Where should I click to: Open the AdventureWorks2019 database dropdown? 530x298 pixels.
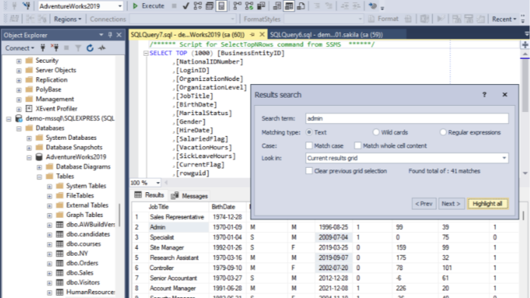click(120, 6)
